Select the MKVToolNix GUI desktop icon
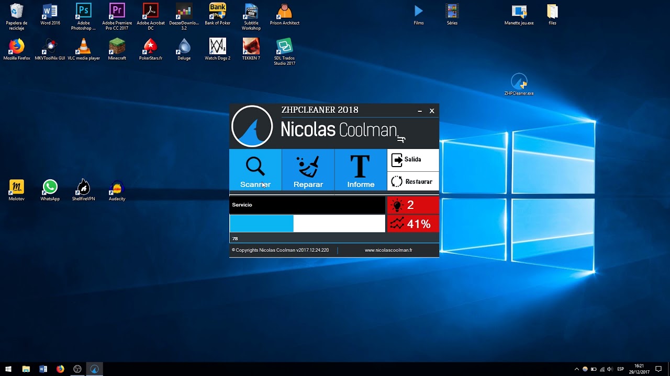The width and height of the screenshot is (670, 376). click(50, 50)
